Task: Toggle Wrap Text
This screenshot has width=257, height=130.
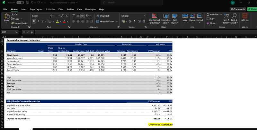Action: point(103,16)
